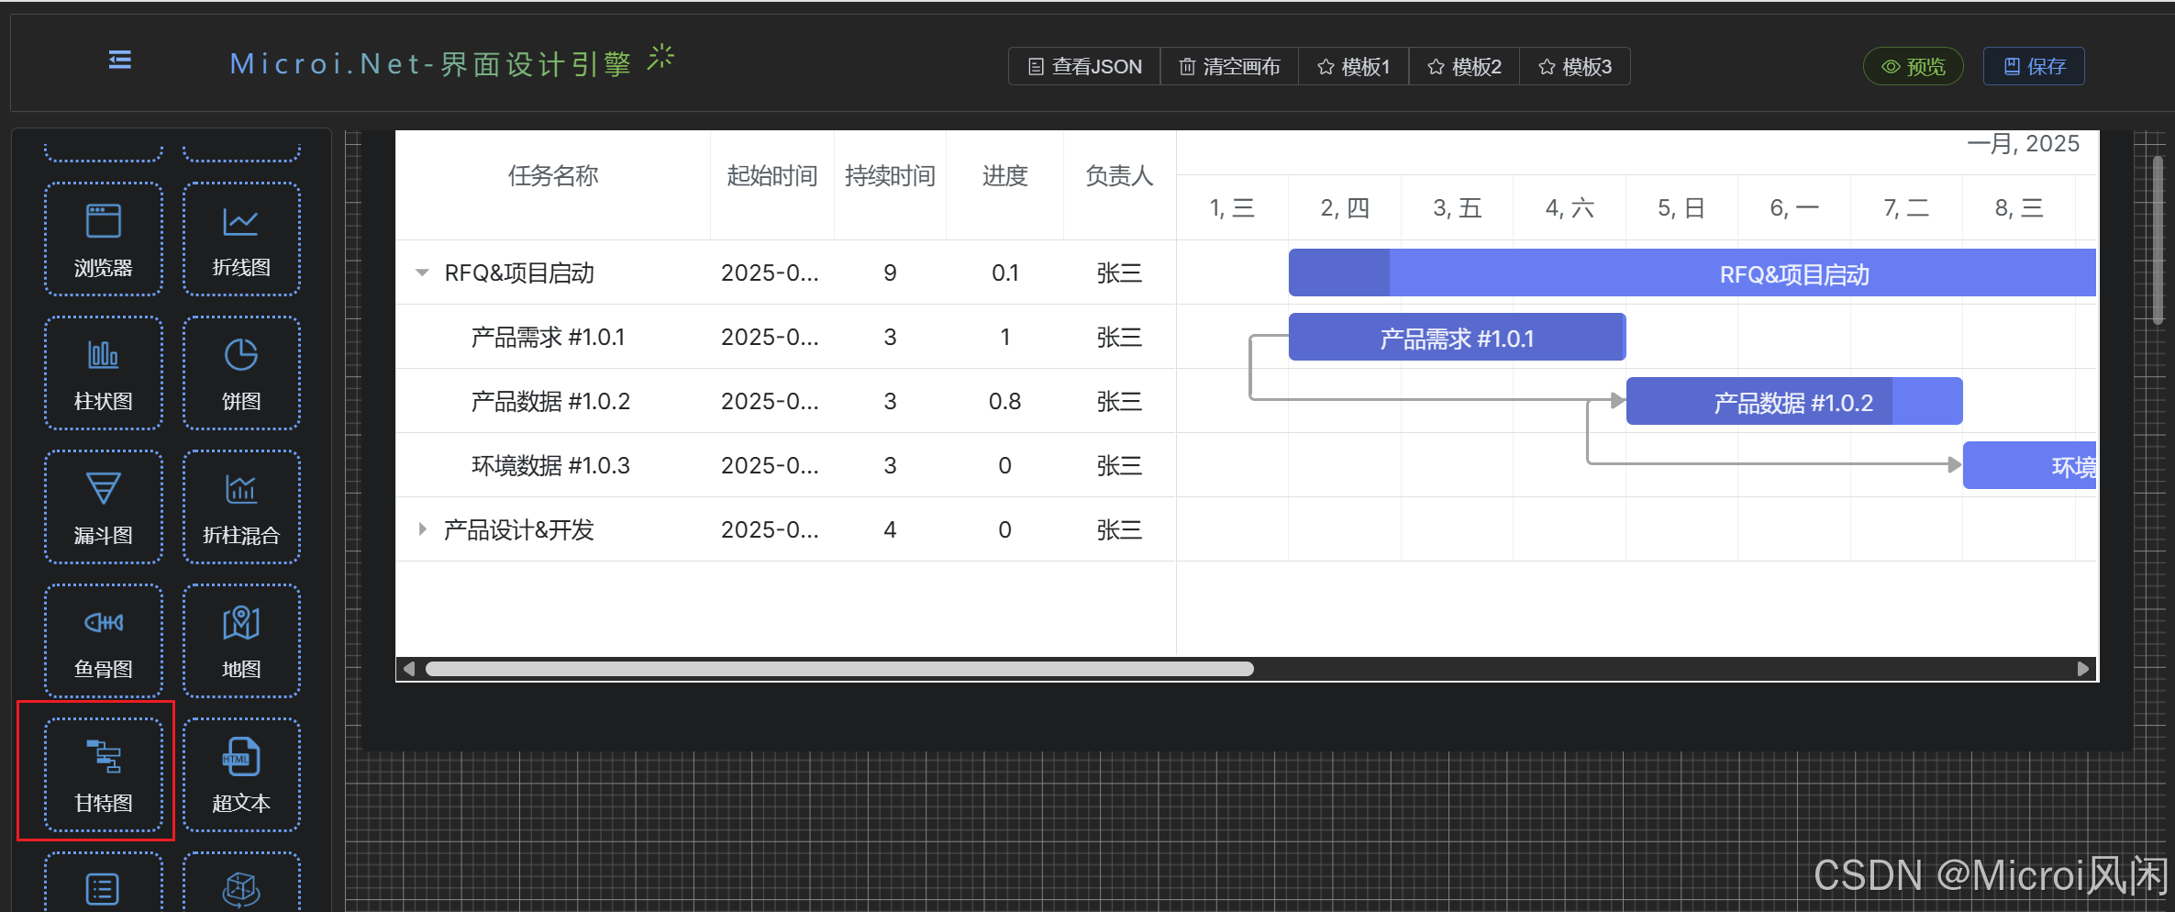Click the date header 8, 三
The height and width of the screenshot is (912, 2175).
[x=2019, y=208]
